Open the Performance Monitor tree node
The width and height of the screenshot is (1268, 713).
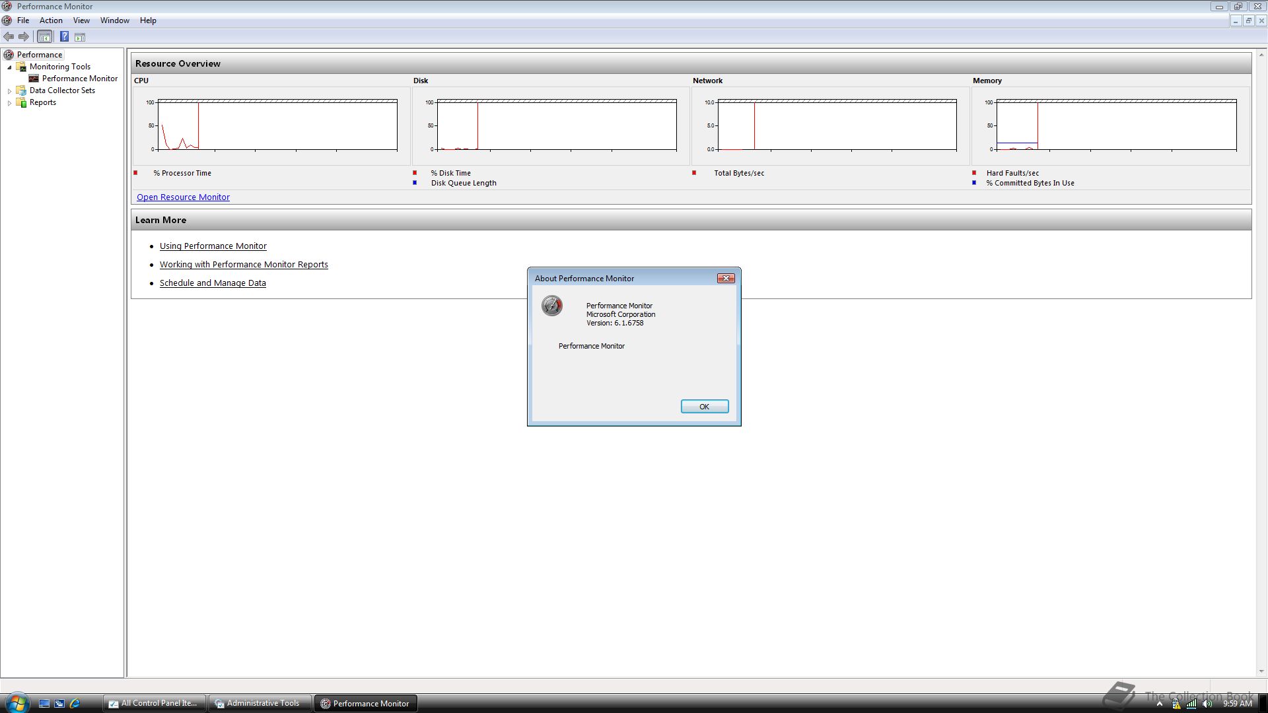pos(80,79)
